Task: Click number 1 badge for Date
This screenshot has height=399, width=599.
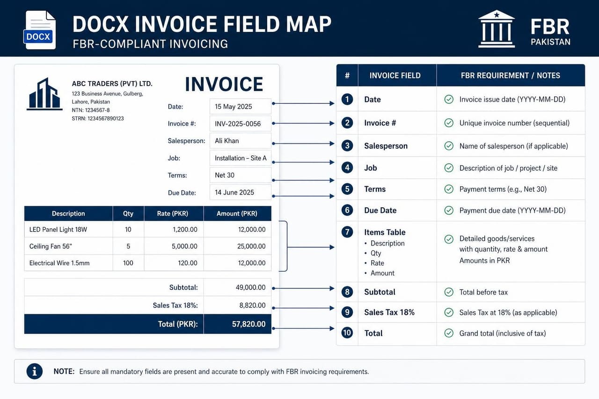Action: tap(347, 99)
